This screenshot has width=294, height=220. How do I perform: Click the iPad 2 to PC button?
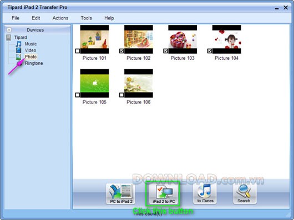tap(163, 194)
